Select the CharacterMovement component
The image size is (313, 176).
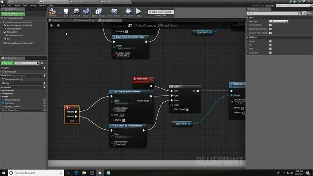coord(19,43)
